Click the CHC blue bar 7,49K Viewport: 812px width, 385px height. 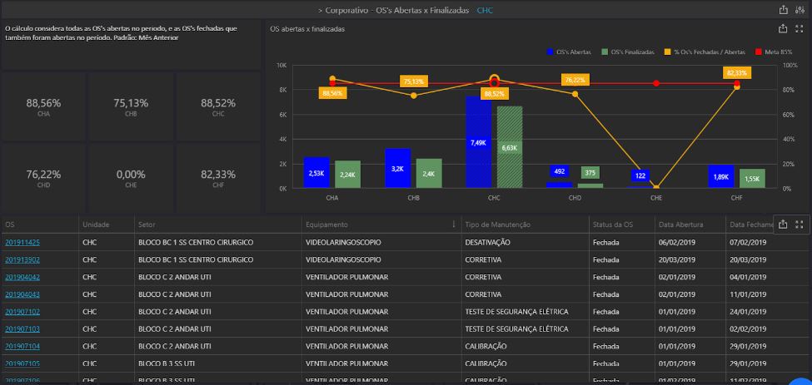tap(478, 143)
